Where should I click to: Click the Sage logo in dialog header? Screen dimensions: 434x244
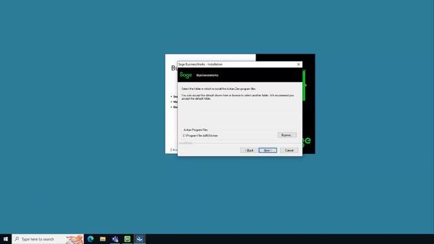[x=186, y=75]
